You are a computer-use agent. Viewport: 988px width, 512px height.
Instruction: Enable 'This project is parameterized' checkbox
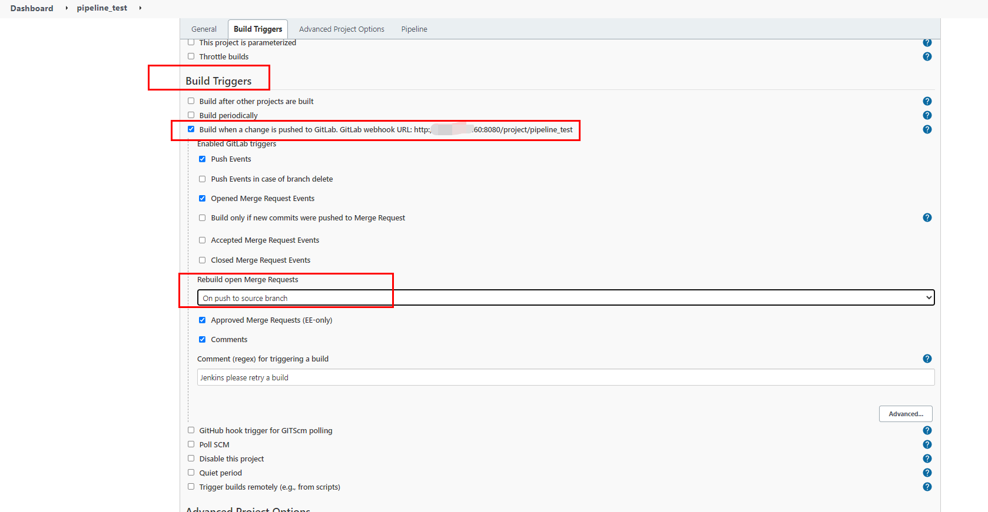(x=191, y=42)
